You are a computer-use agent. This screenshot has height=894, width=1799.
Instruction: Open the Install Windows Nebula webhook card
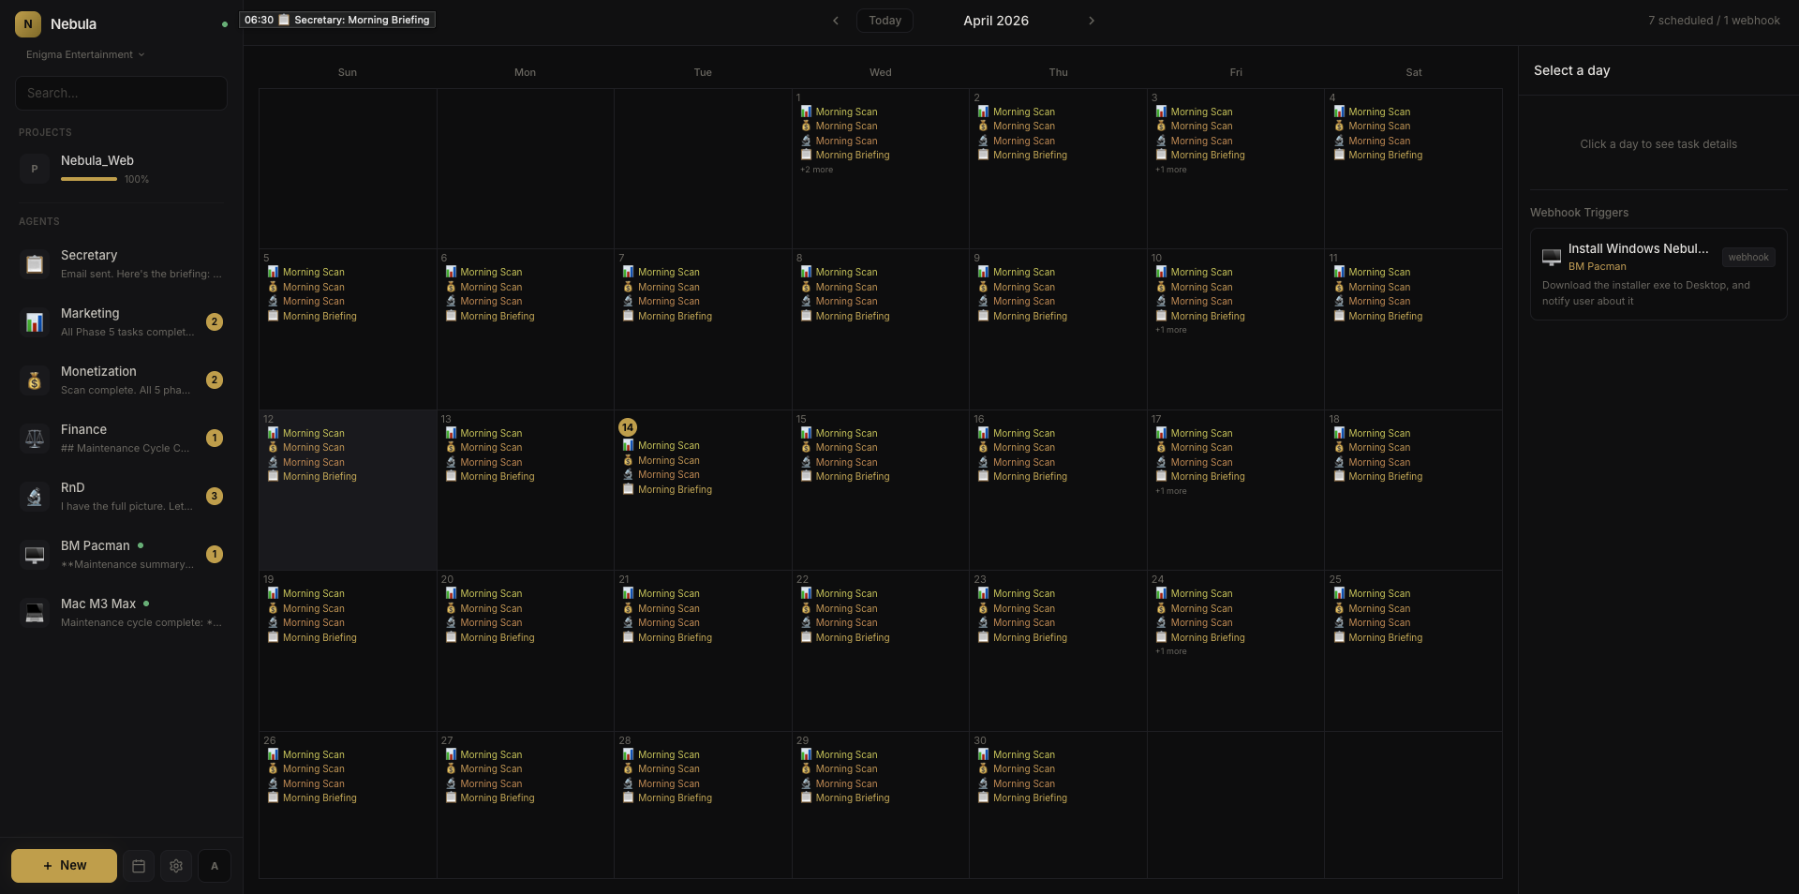point(1658,274)
